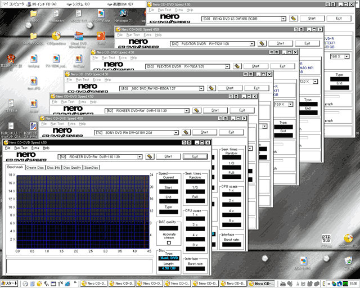Click the CDSpeed410 disc icon on desktop
Viewport: 360px width, 288px height.
click(348, 241)
